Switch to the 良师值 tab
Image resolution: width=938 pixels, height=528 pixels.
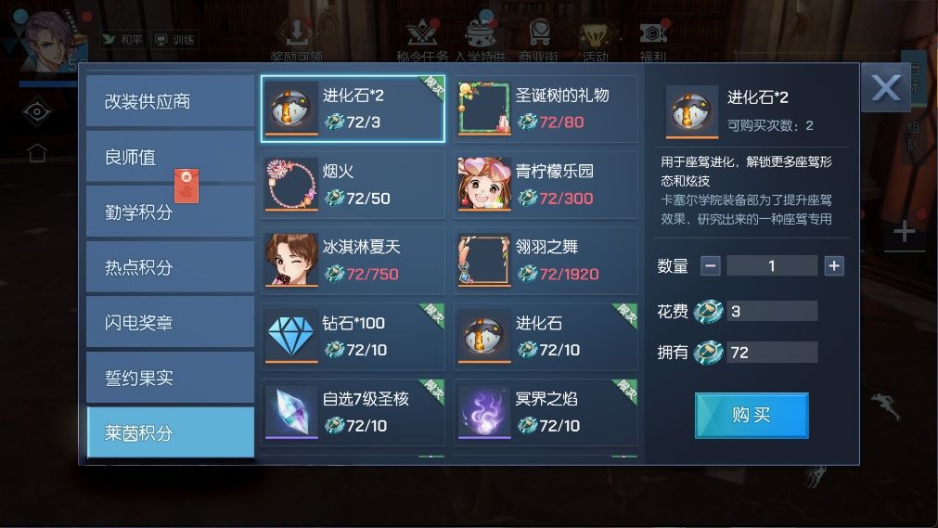click(171, 157)
